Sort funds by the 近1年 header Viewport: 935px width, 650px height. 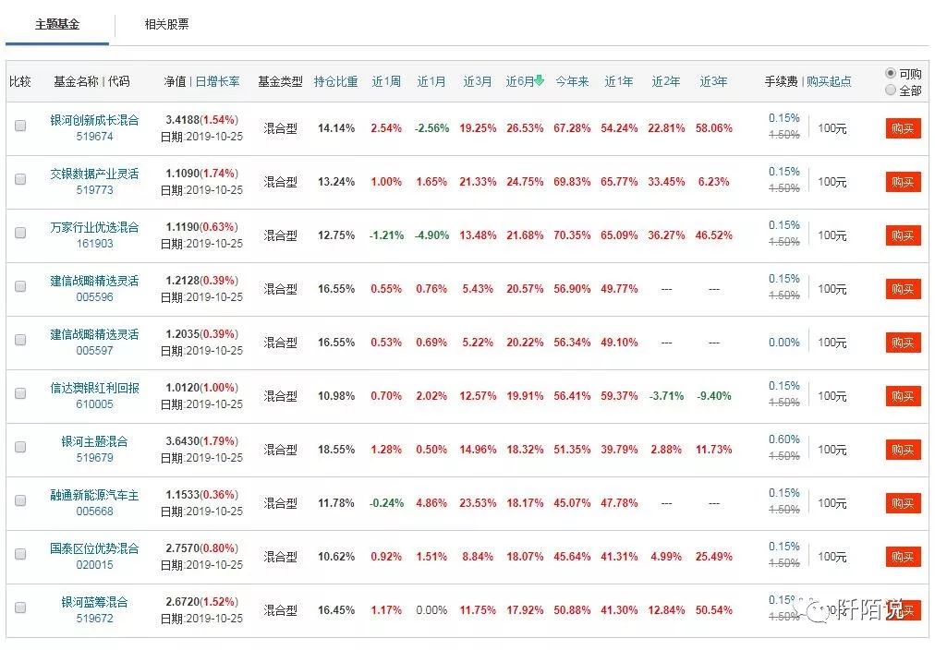(x=618, y=81)
